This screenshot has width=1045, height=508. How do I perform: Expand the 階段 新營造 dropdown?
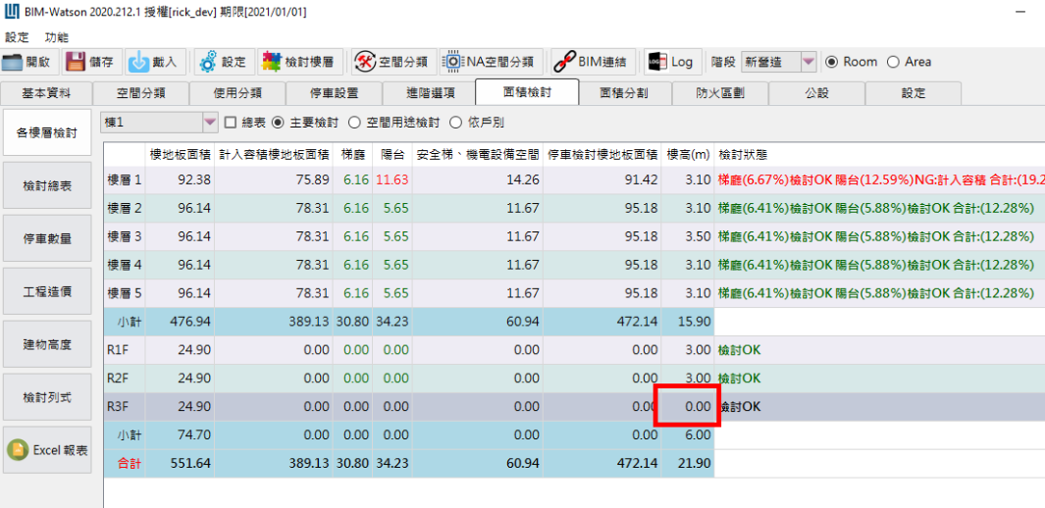(x=808, y=62)
